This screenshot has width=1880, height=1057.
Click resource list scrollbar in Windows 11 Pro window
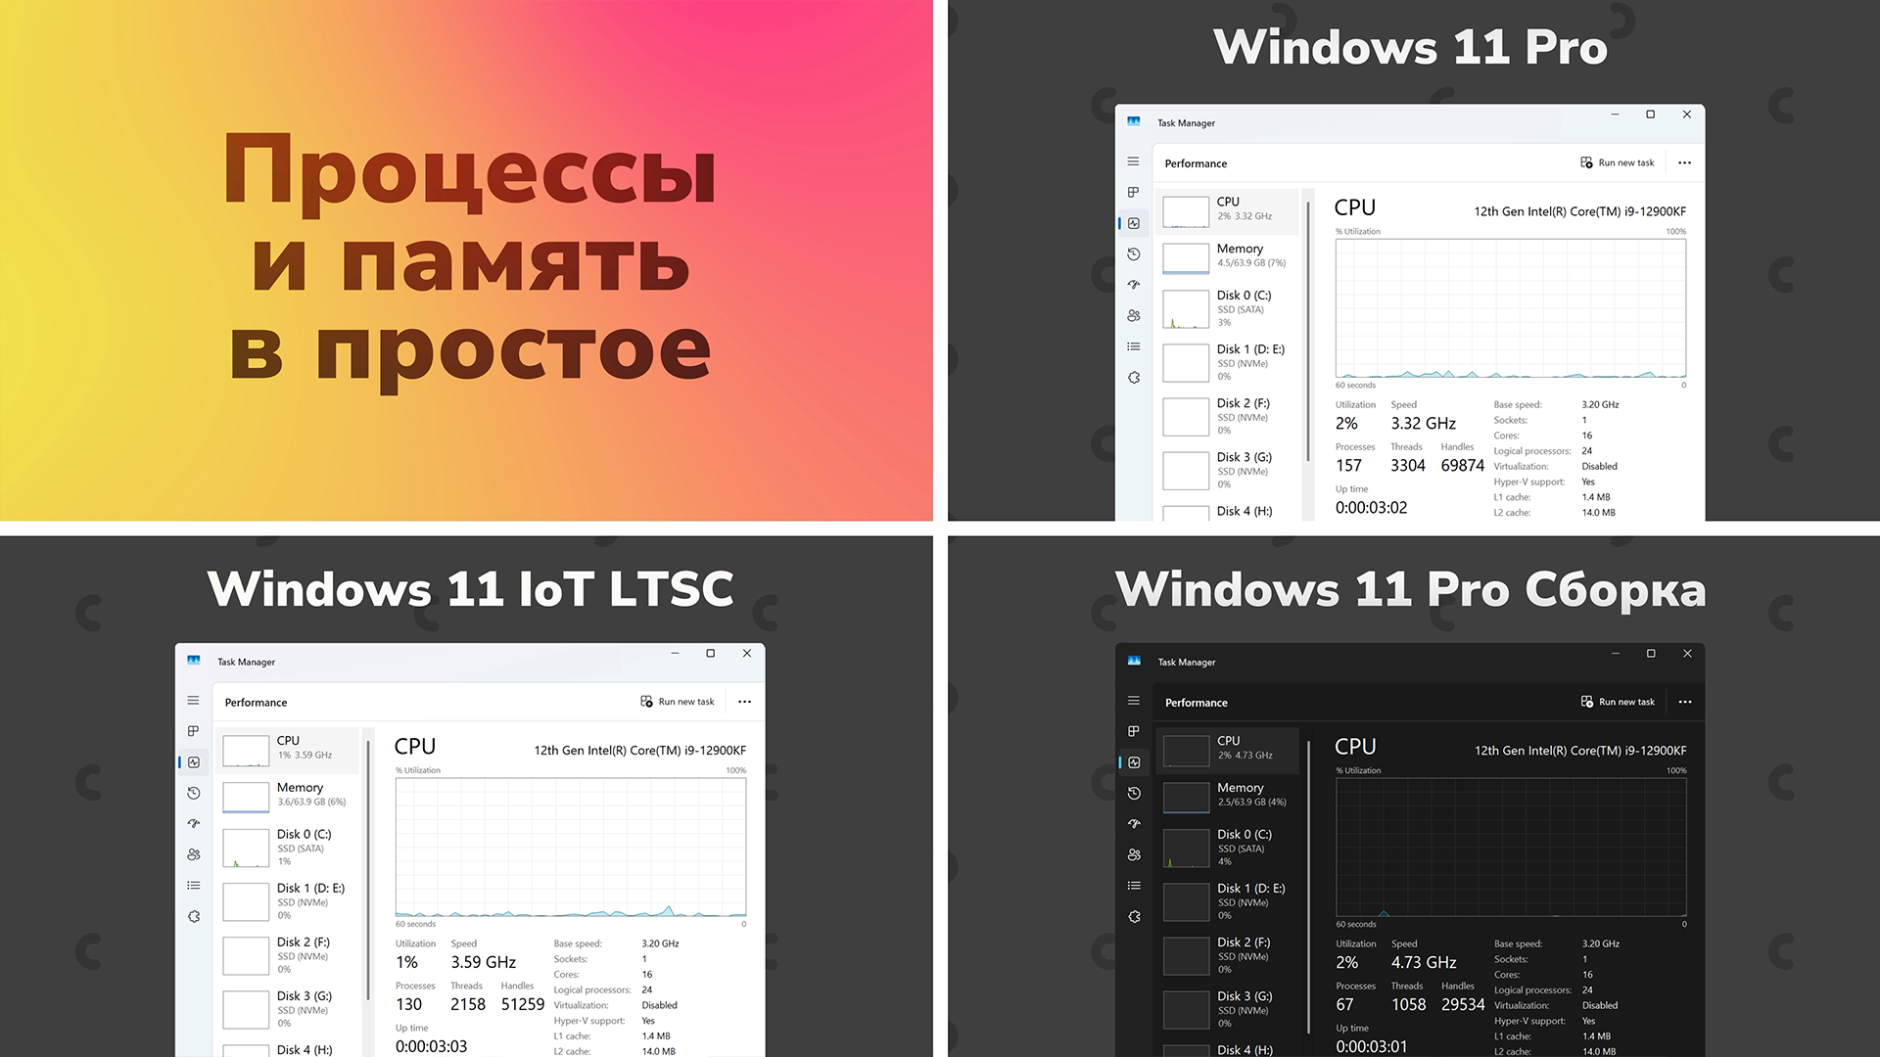[x=1308, y=333]
